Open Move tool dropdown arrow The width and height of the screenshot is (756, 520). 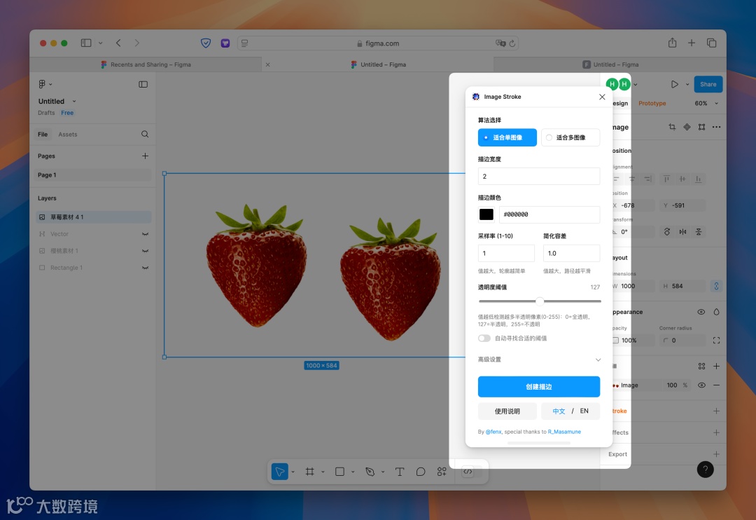(293, 472)
